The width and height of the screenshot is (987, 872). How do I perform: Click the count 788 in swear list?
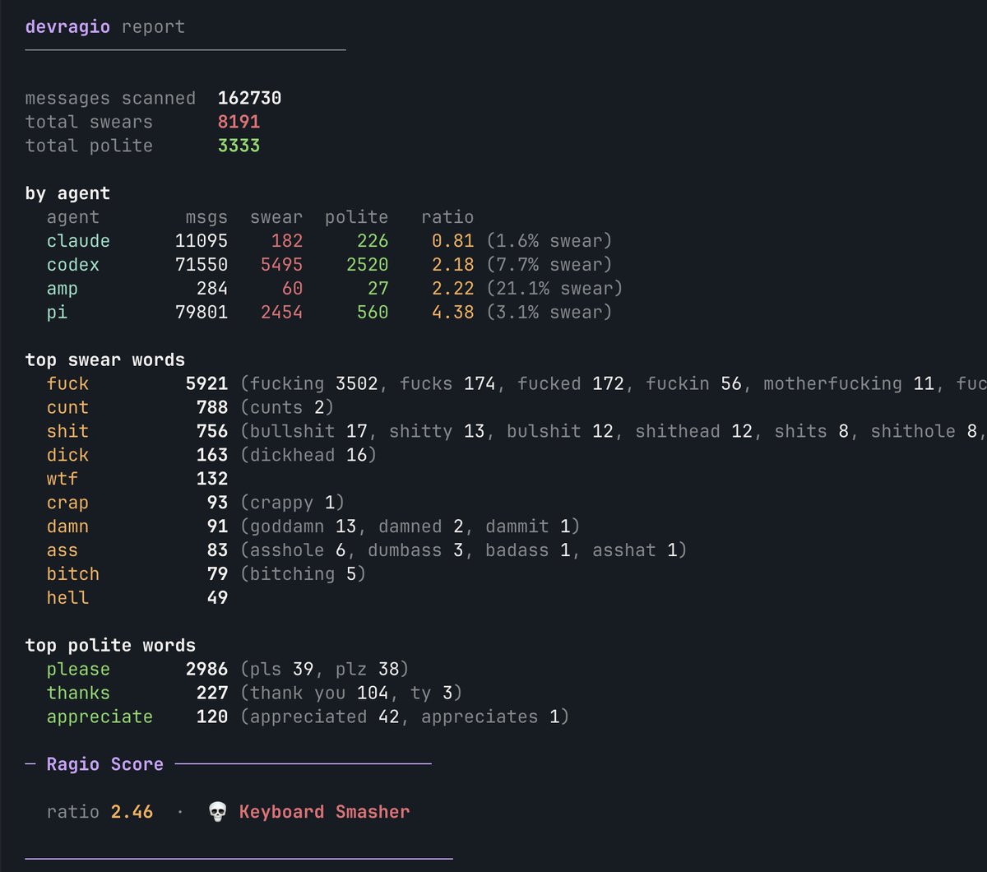[212, 408]
